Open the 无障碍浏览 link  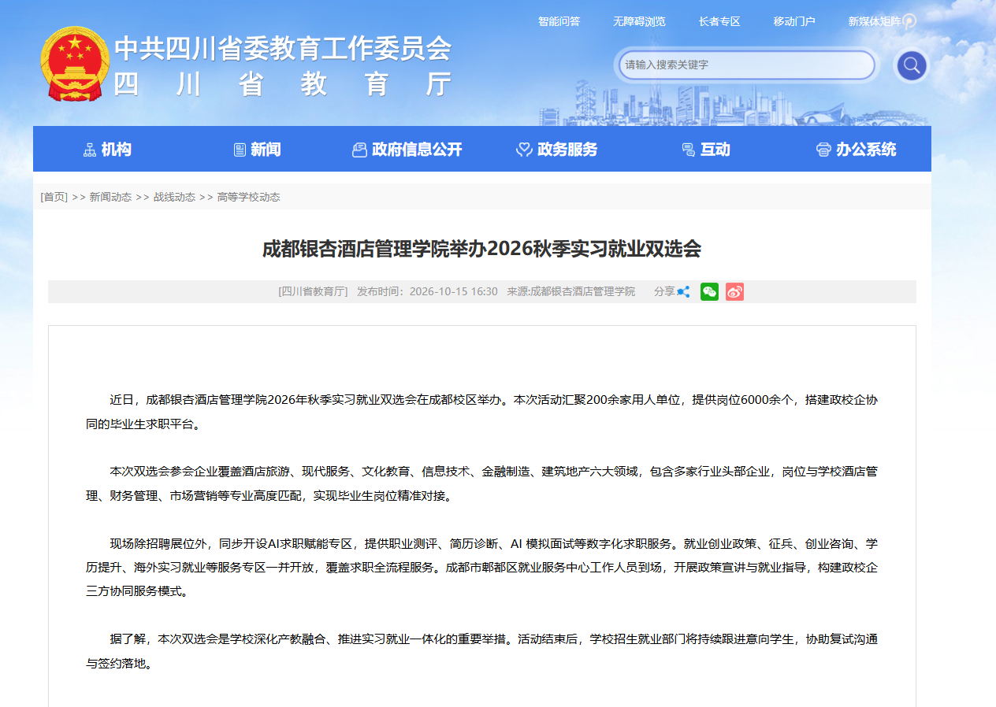[x=639, y=21]
